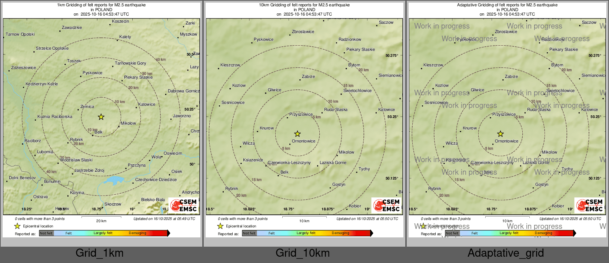
Task: Click the legend star icon under the Grid_10km map
Action: [220, 226]
